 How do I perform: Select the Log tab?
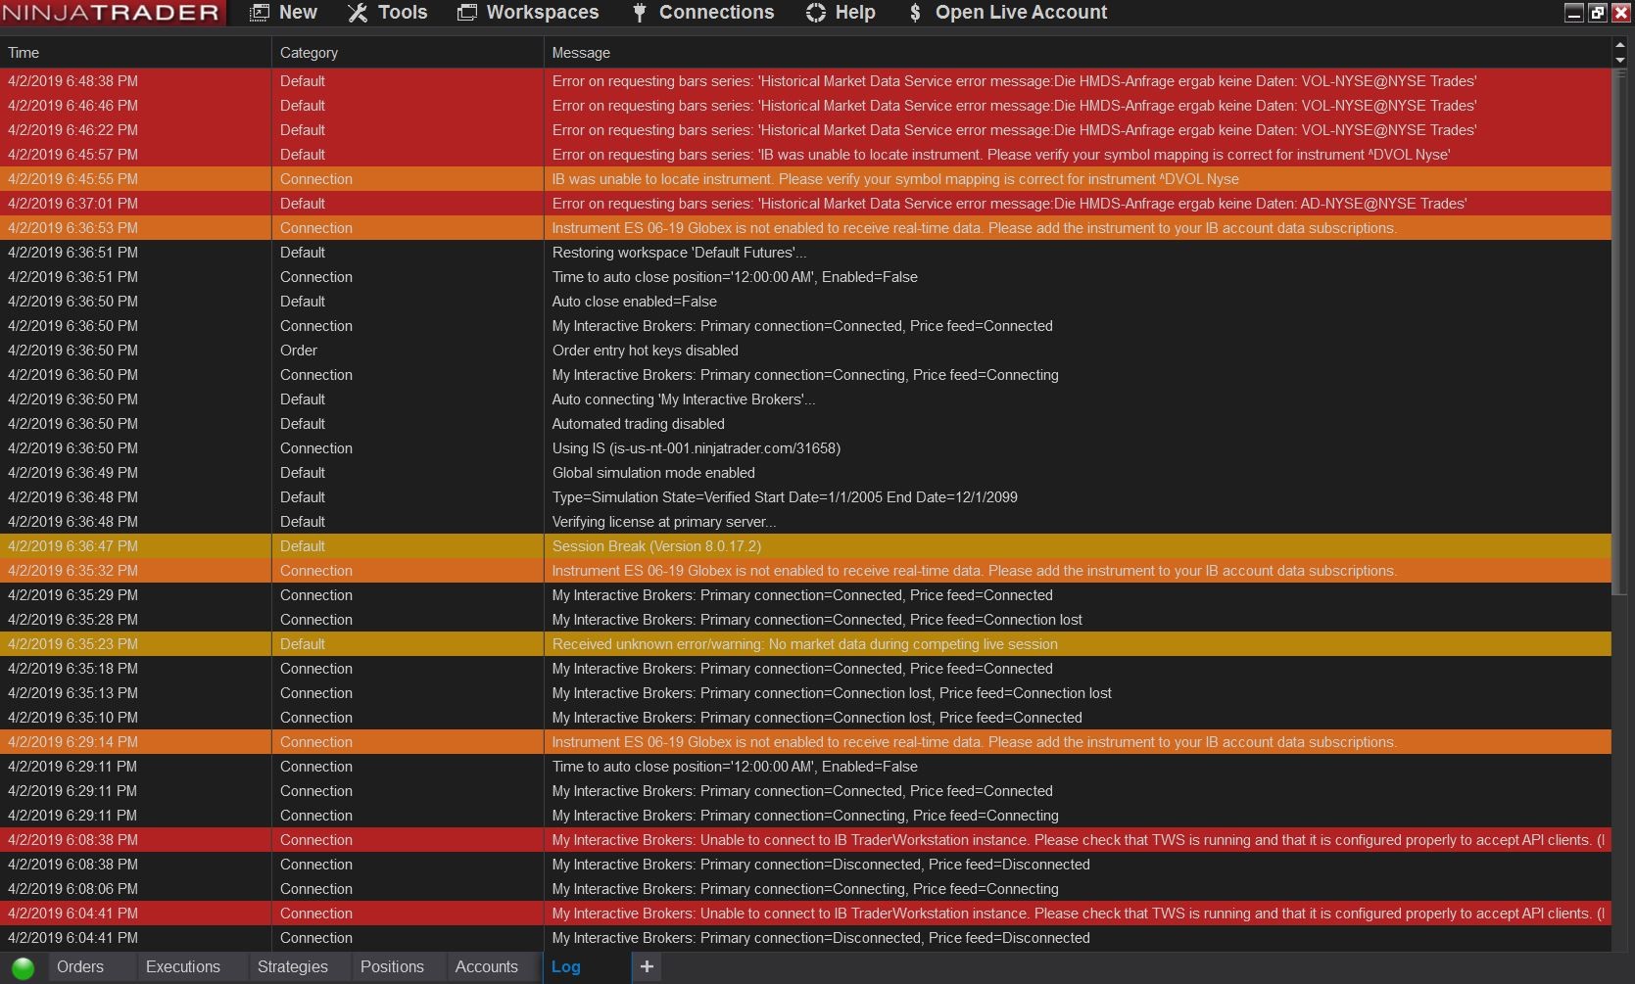pos(566,966)
